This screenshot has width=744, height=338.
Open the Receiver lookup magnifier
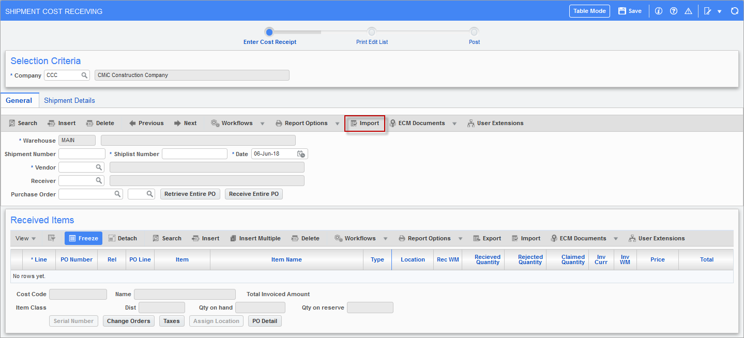click(x=99, y=181)
